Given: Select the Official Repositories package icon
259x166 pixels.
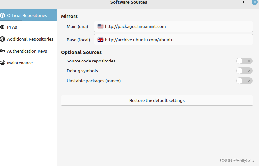Looking at the screenshot, I should tap(2, 15).
